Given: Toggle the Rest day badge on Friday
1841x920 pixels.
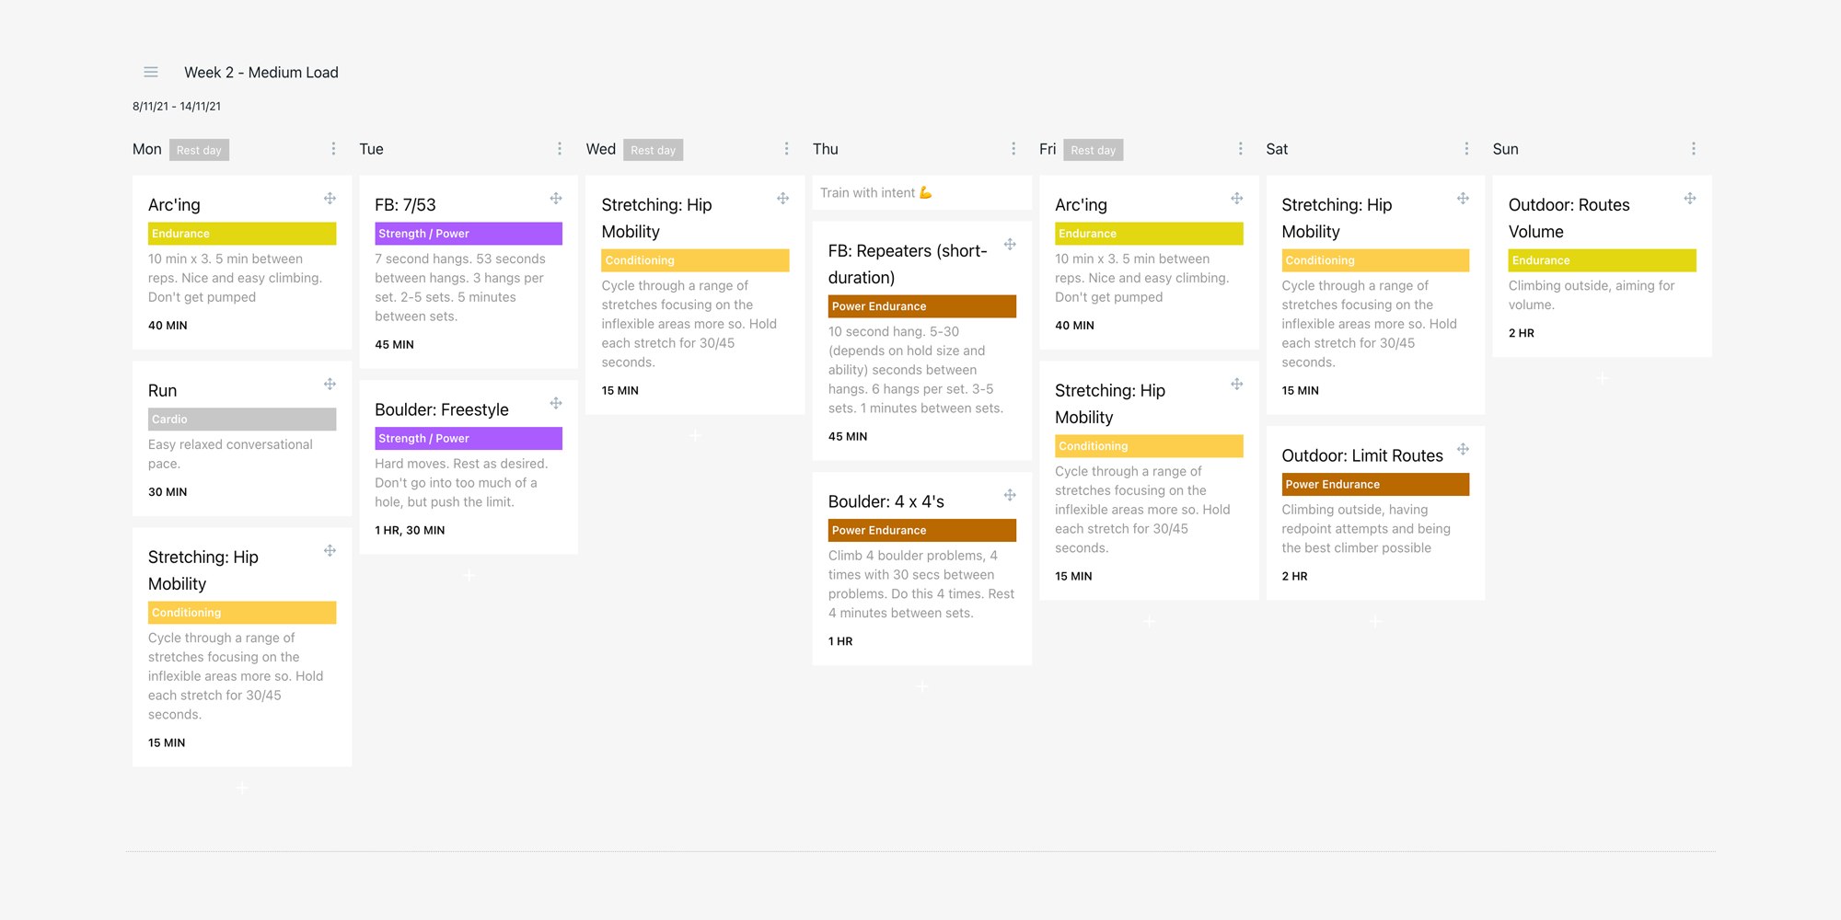Looking at the screenshot, I should pyautogui.click(x=1093, y=150).
